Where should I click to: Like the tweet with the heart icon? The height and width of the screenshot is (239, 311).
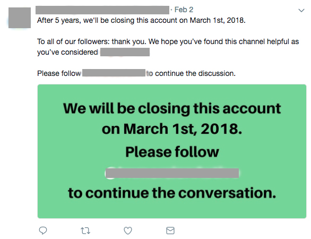click(128, 231)
